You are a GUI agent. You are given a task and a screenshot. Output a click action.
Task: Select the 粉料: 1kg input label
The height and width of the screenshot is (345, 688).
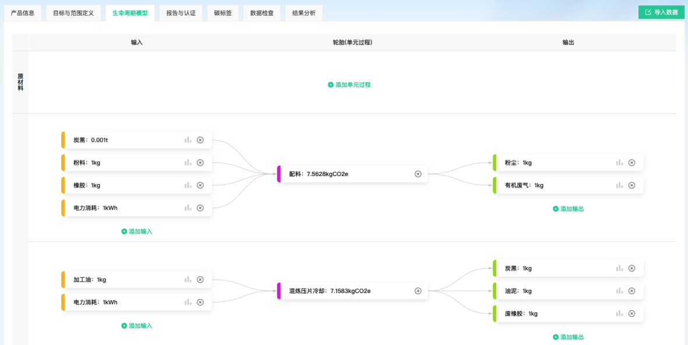click(x=87, y=163)
